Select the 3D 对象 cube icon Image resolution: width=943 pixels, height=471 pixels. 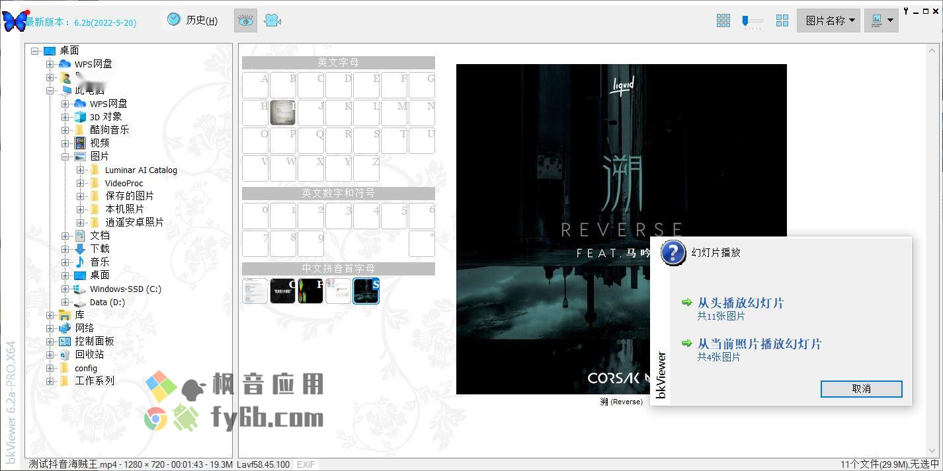tap(80, 117)
